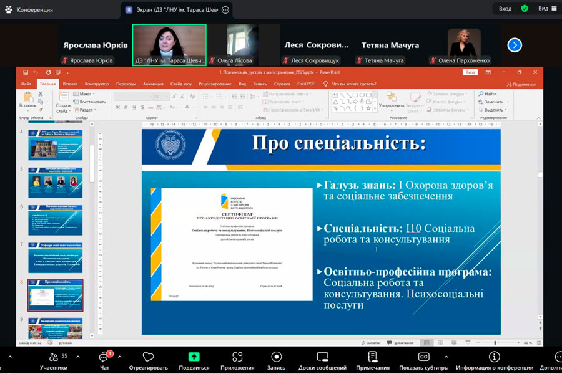Click Поделиться button in PowerPoint ribbon
562x374 pixels.
tap(520, 84)
